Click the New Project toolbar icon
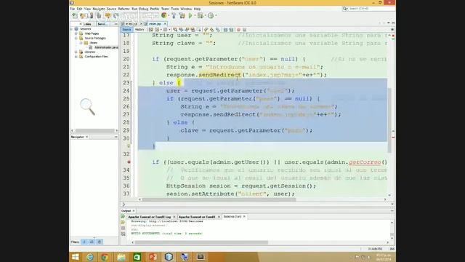 82,15
